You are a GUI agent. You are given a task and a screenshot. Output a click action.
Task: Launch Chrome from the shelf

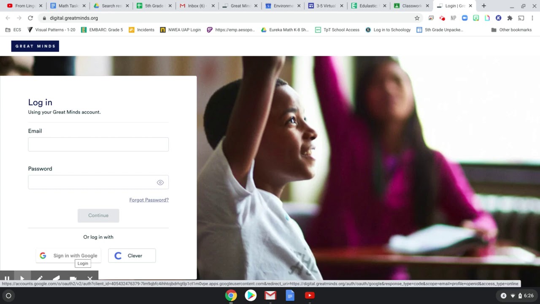click(x=231, y=296)
